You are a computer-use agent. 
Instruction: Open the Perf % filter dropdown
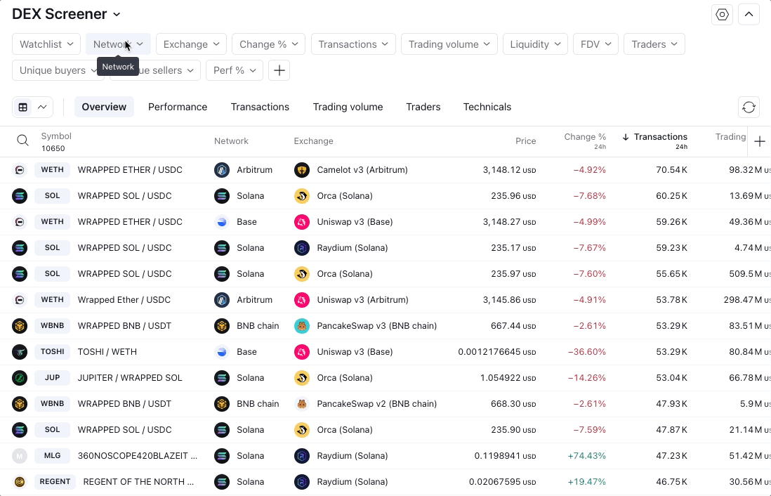pos(235,70)
